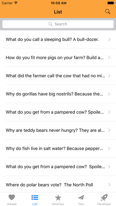Open the Jokapp heart tab icon
The width and height of the screenshot is (116, 206).
tap(12, 197)
